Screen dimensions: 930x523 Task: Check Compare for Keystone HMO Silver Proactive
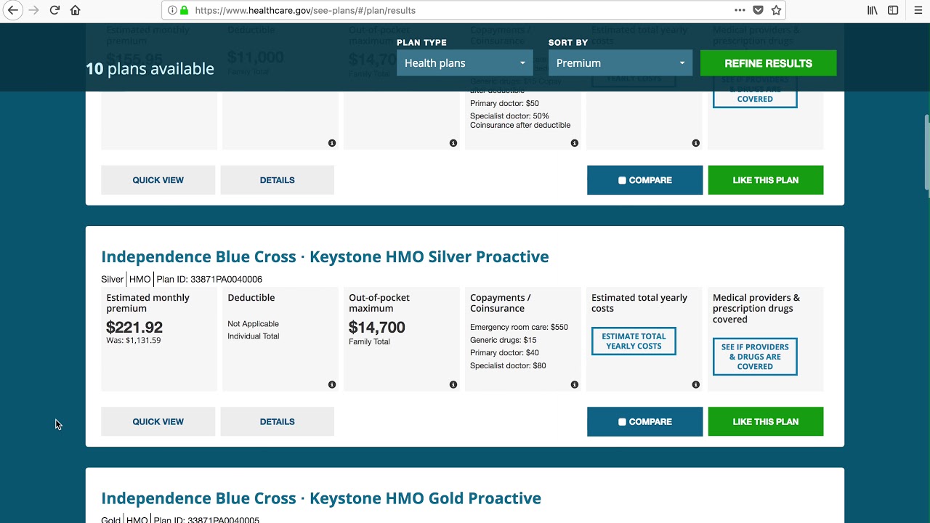(623, 422)
